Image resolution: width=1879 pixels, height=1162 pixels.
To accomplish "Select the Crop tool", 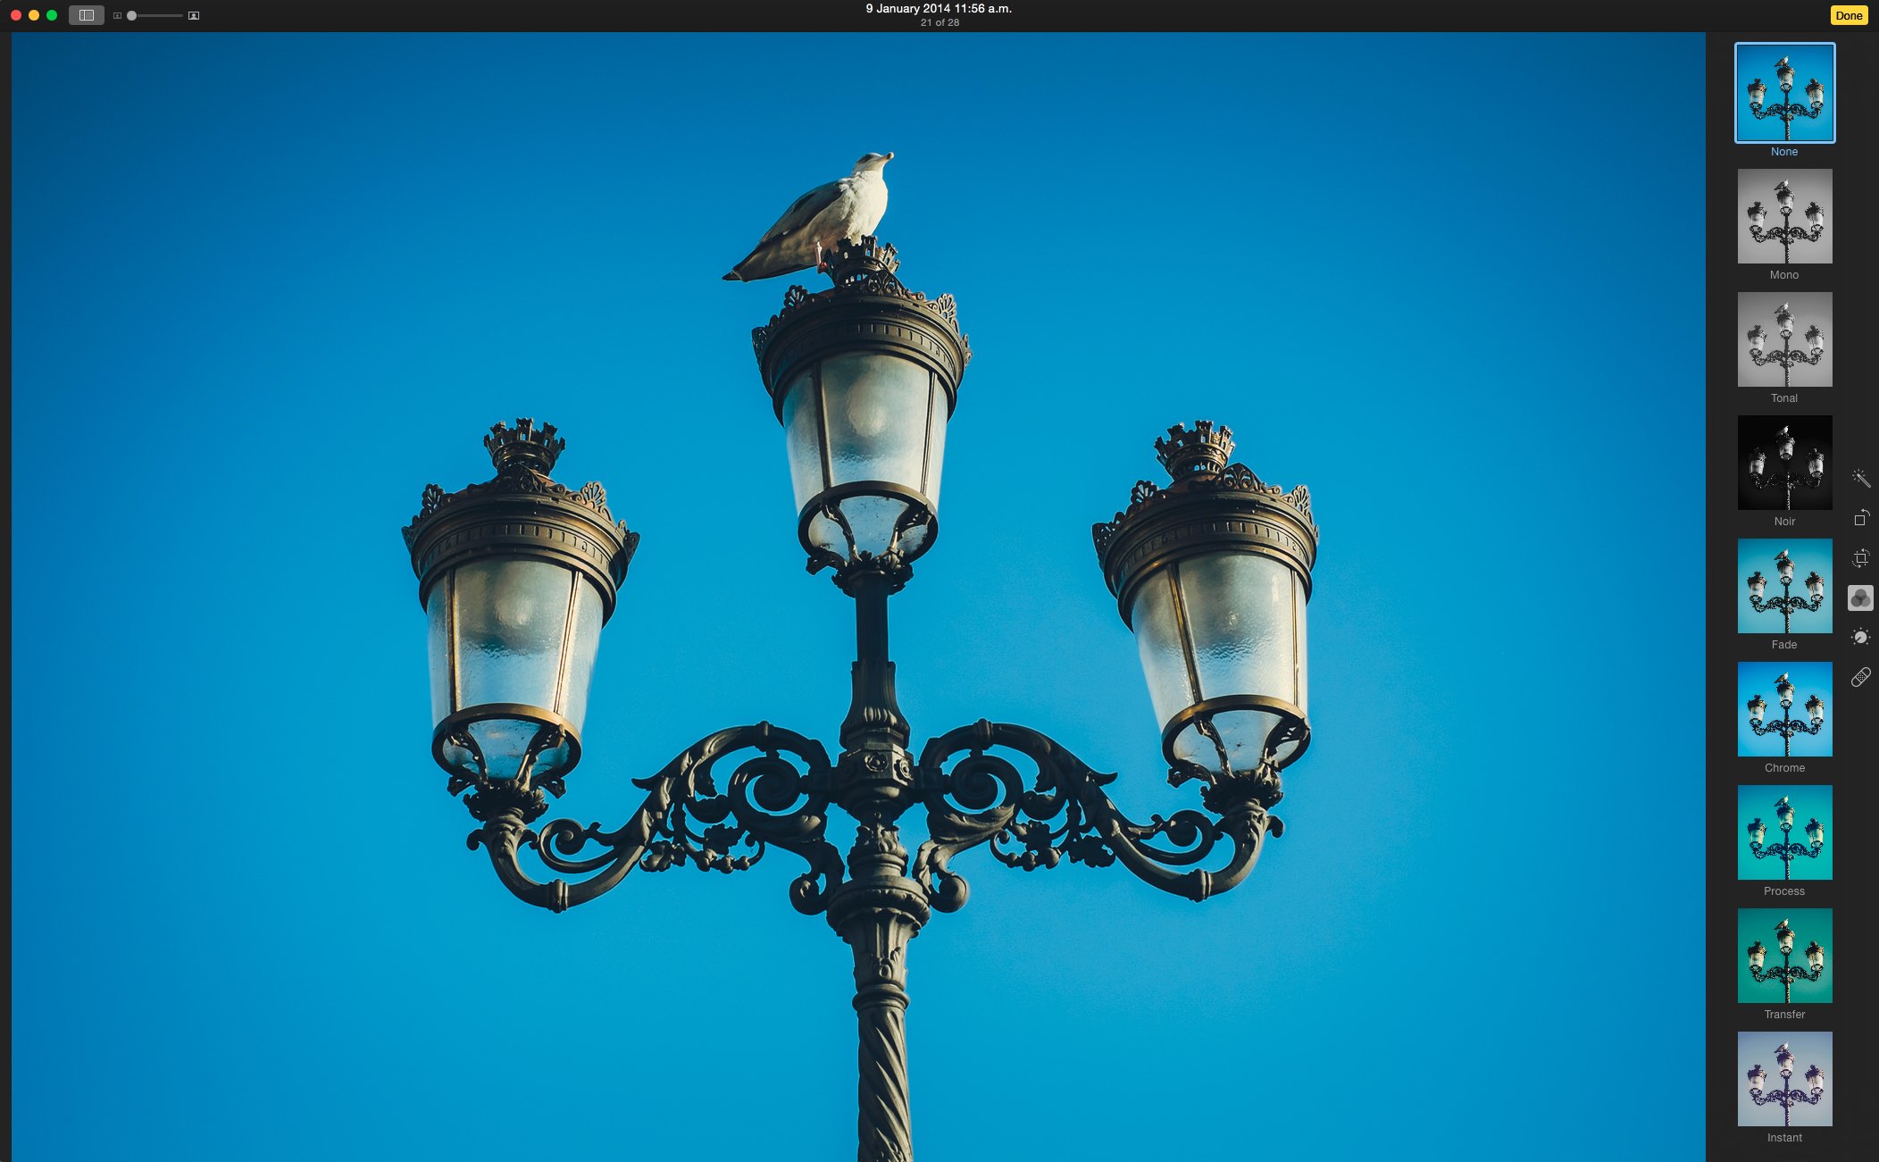I will [x=1860, y=558].
